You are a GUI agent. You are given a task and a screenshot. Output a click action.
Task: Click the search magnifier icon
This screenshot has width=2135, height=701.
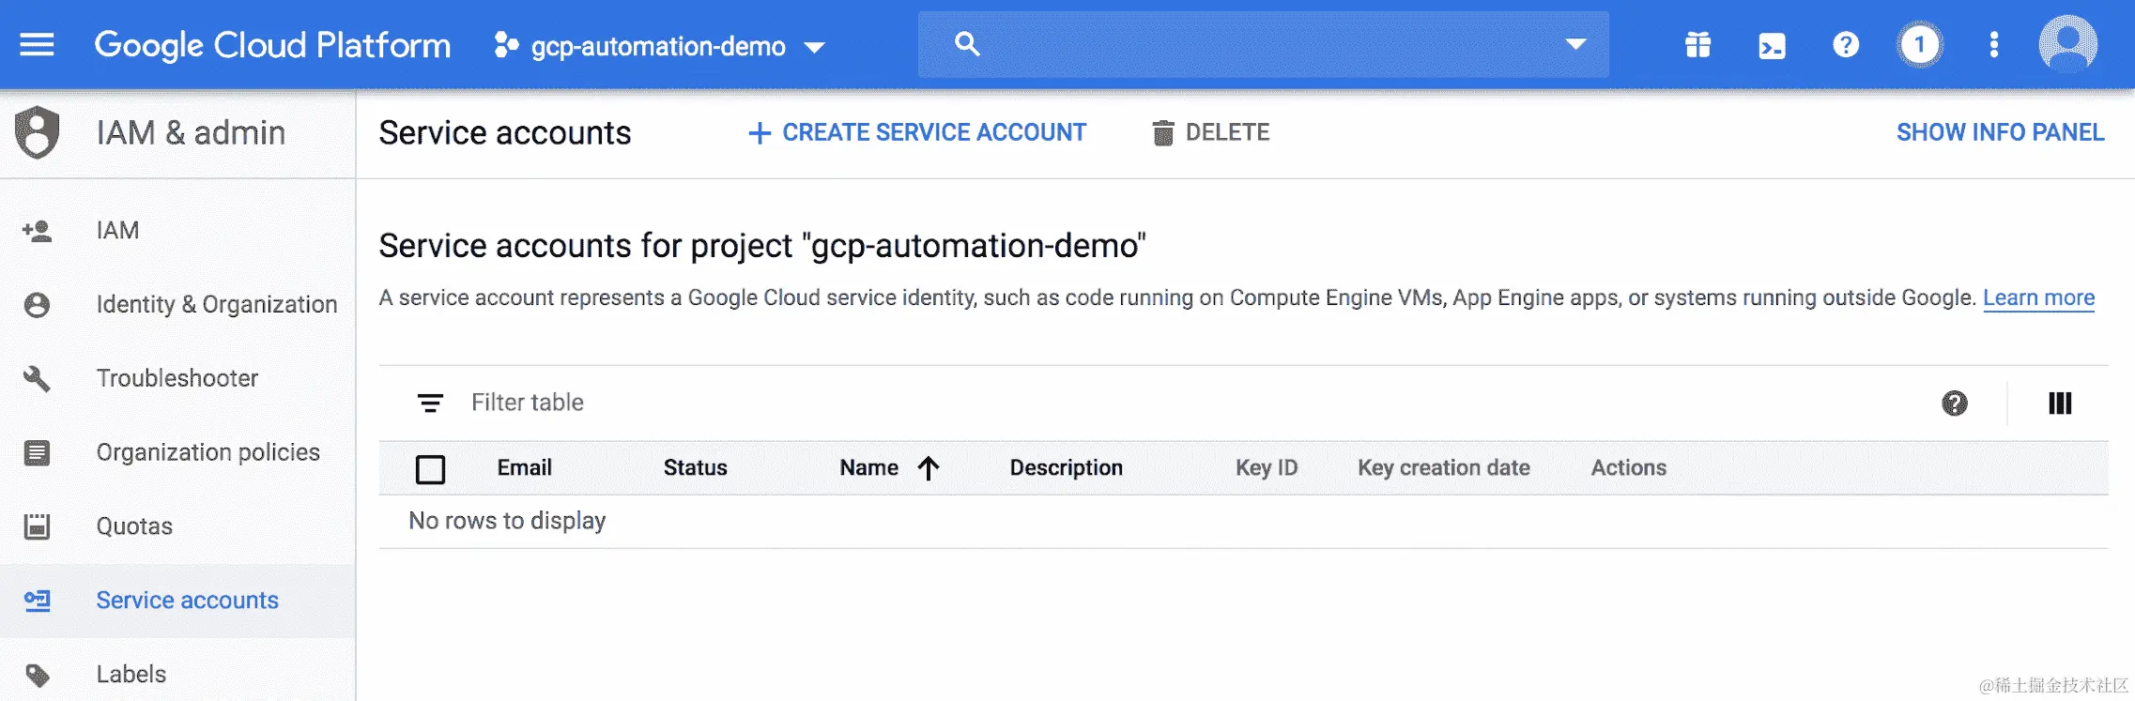pos(967,44)
